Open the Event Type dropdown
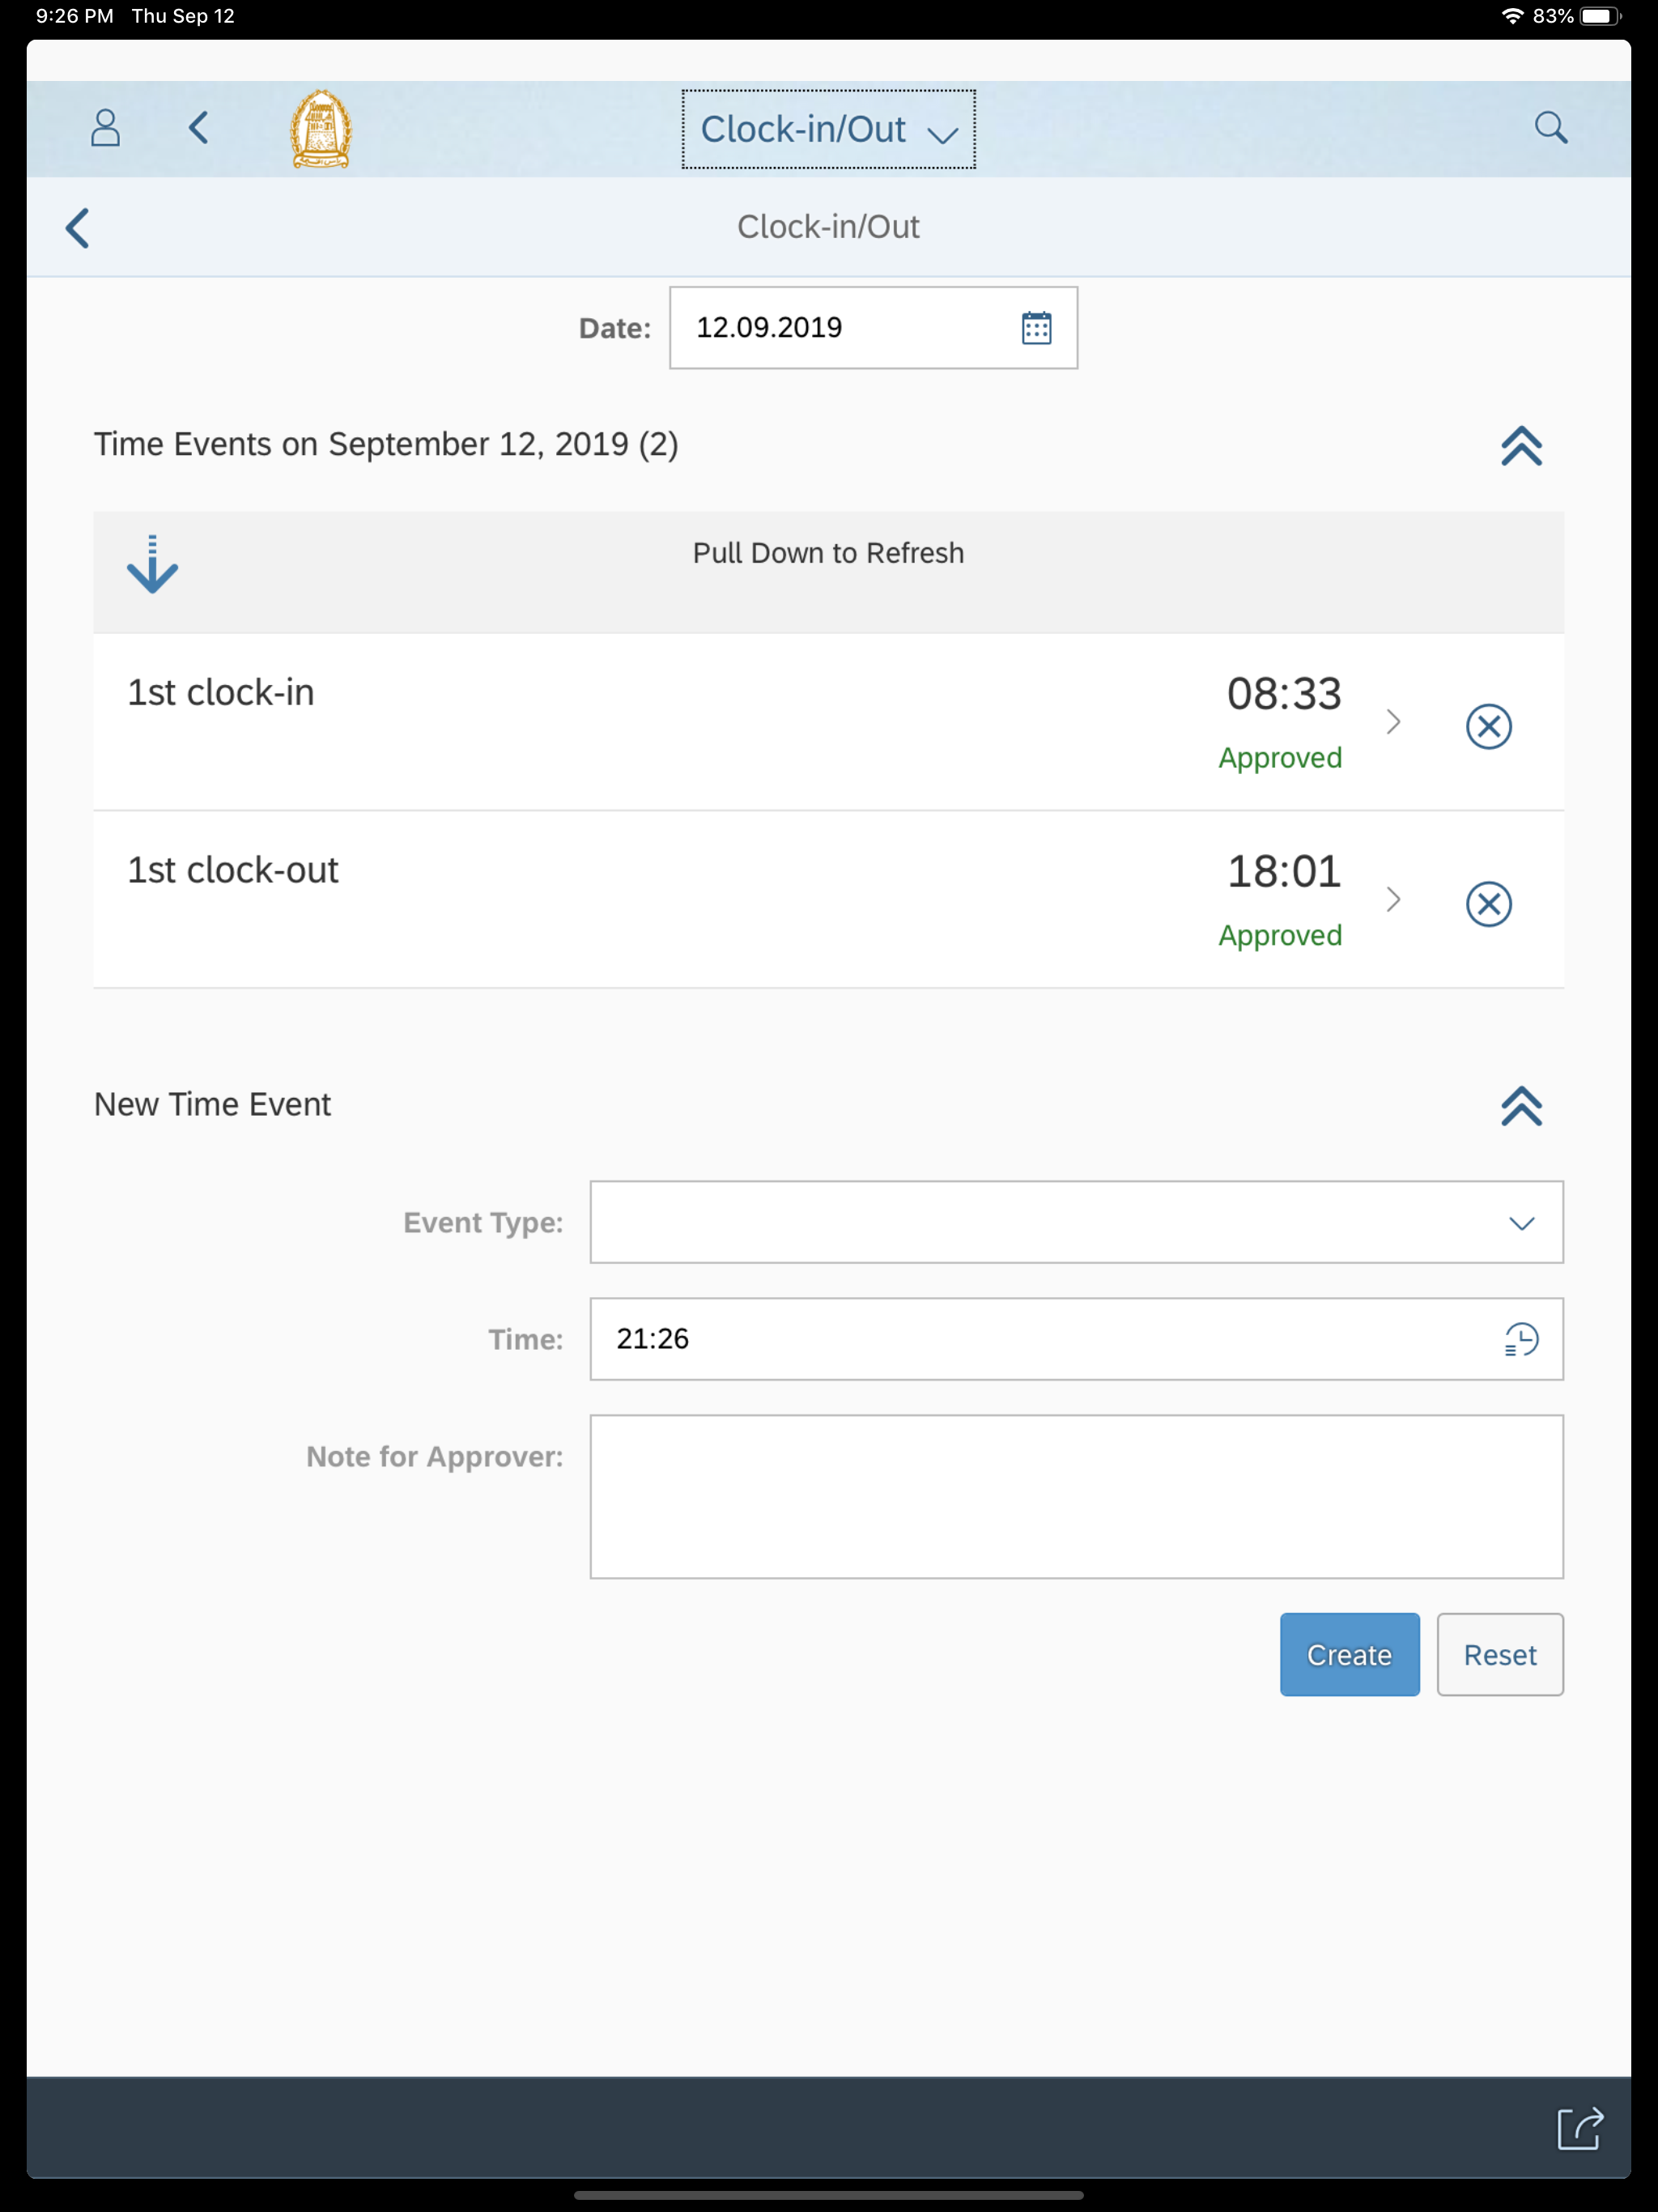 [x=1076, y=1222]
